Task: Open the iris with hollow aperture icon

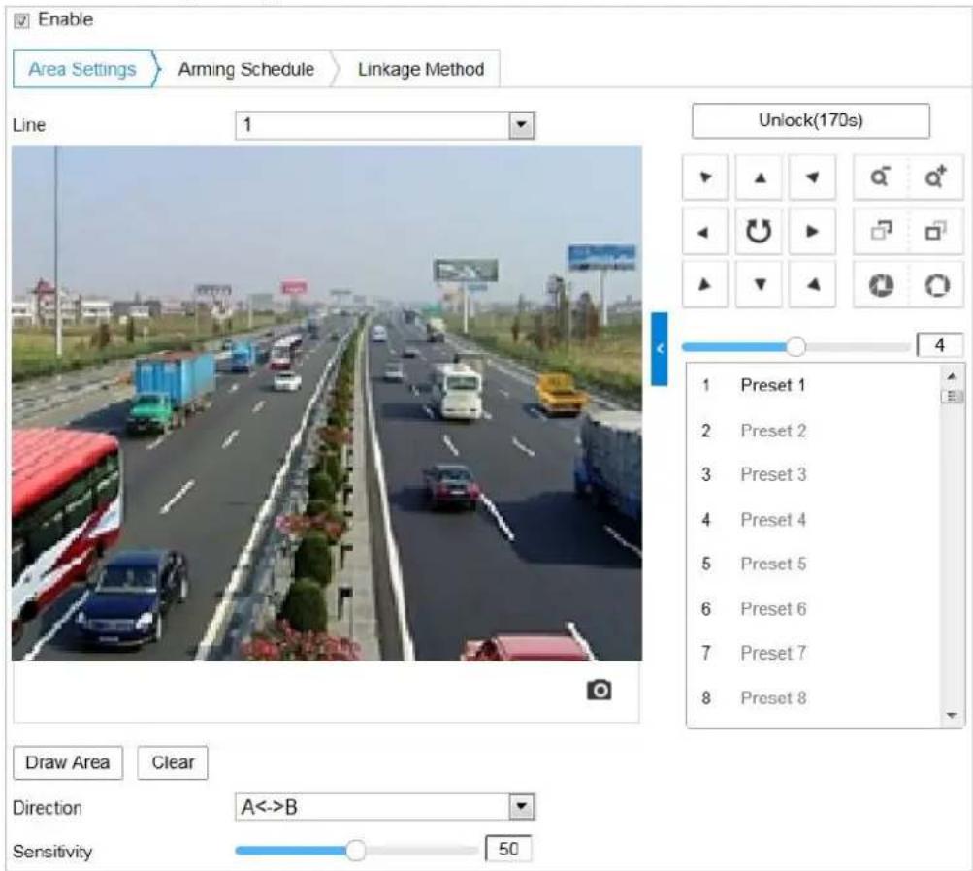Action: coord(936,285)
